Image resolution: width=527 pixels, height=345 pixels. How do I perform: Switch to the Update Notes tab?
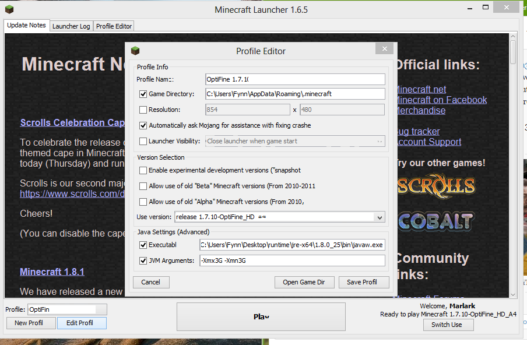[27, 26]
